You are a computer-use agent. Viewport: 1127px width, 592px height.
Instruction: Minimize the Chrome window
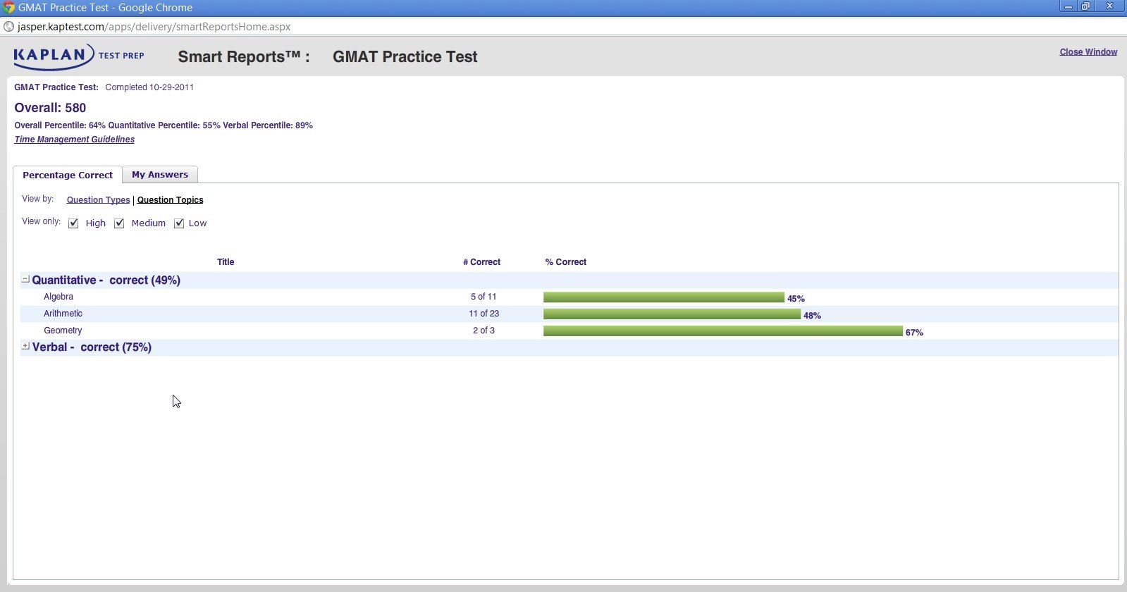1069,6
